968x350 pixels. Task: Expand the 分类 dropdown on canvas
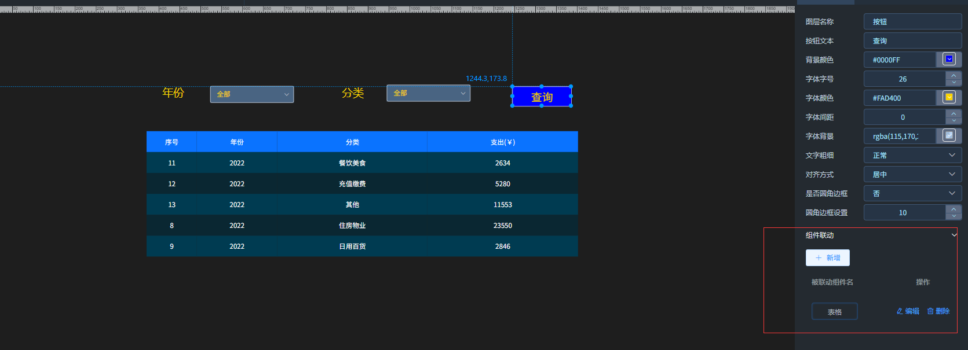tap(429, 93)
